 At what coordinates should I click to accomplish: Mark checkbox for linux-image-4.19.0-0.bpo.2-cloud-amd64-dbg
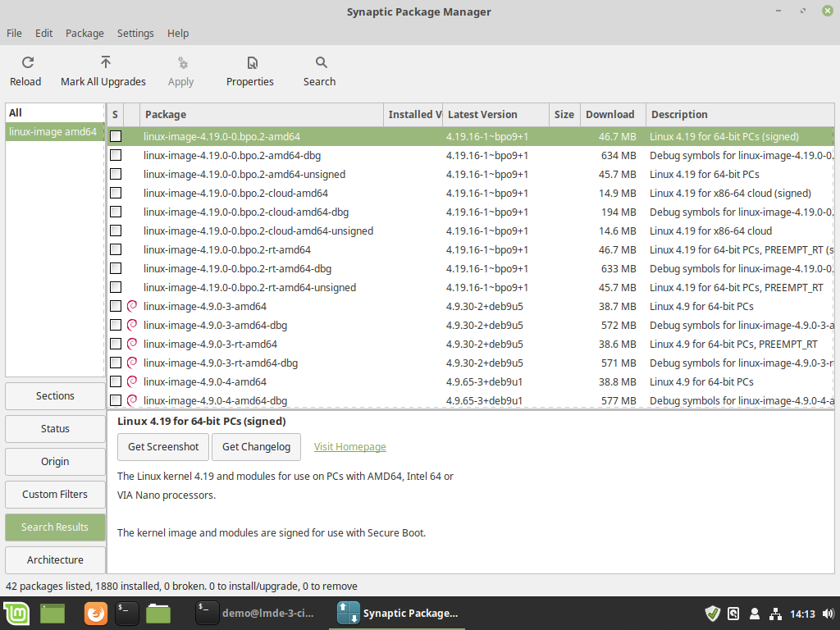116,212
